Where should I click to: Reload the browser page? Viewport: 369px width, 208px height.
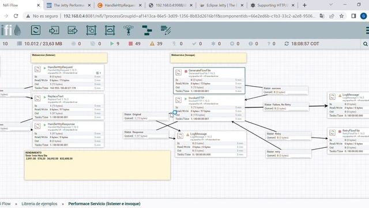[16, 16]
